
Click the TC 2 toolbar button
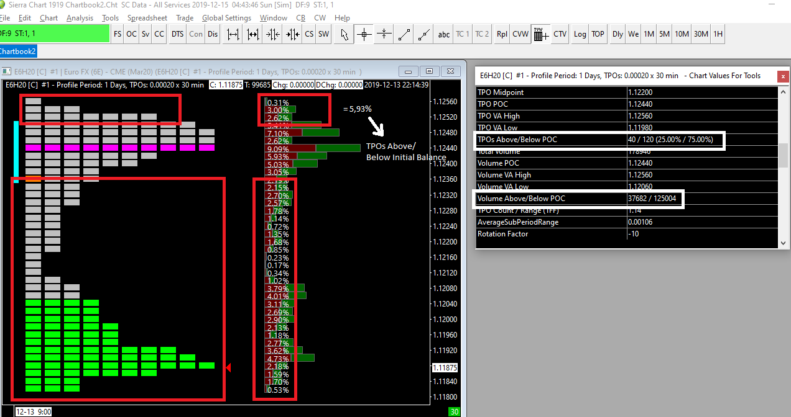(x=482, y=34)
